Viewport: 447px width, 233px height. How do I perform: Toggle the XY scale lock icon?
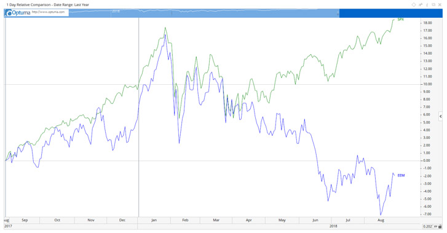click(435, 226)
